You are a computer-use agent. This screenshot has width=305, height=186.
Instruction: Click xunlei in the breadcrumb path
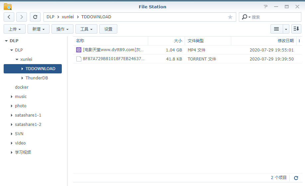click(x=68, y=17)
